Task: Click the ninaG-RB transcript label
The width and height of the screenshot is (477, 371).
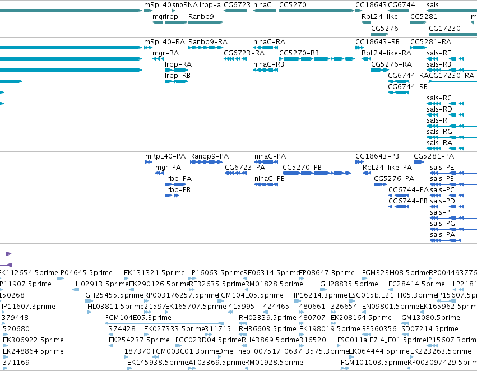Action: 268,64
